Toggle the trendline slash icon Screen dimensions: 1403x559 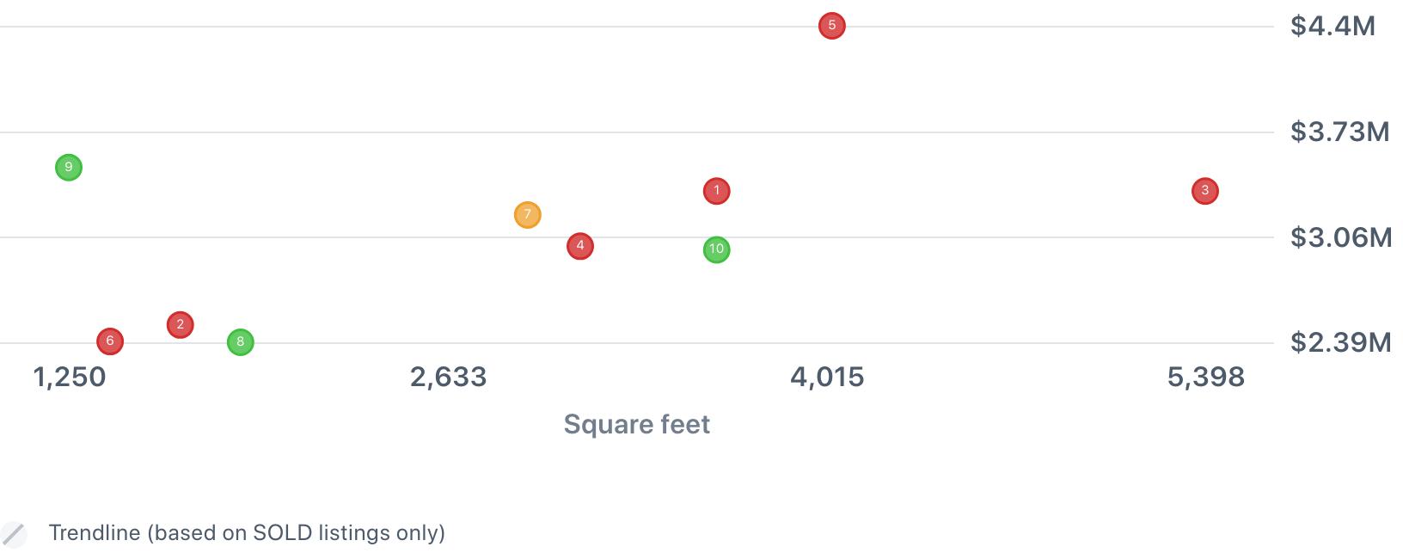point(13,534)
